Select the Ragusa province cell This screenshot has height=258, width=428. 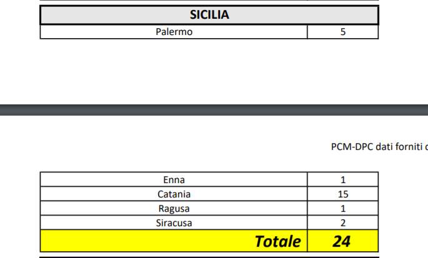pyautogui.click(x=174, y=209)
